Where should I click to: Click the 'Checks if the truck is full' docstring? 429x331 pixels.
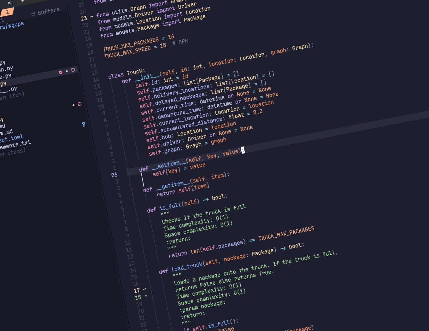coord(203,214)
